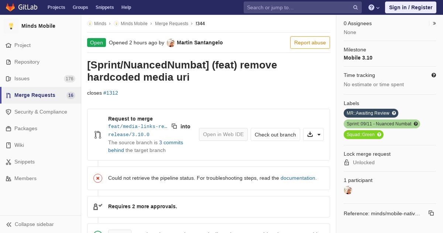Open sidebar Snippets with scissors icon
The image size is (443, 233).
click(x=24, y=162)
